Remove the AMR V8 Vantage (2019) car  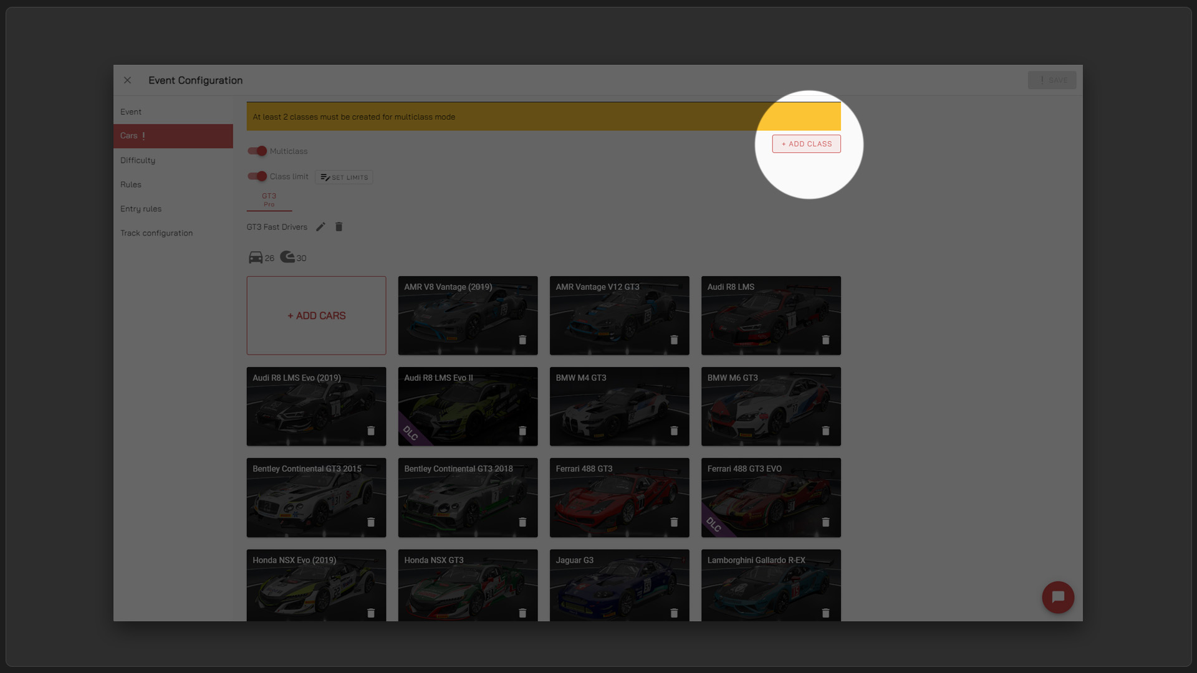522,340
